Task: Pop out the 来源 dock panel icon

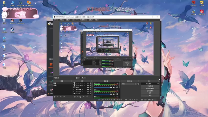Action: tap(92, 81)
